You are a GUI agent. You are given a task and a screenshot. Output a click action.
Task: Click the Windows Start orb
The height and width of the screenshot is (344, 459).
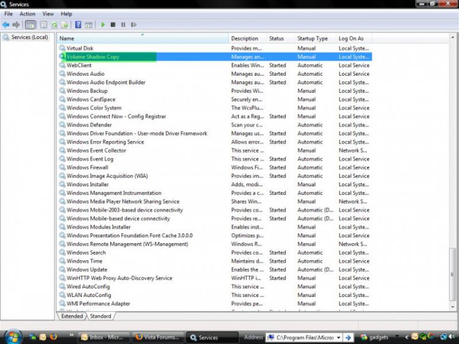click(13, 337)
